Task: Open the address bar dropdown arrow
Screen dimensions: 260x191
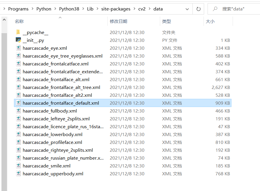Action: 187,9
